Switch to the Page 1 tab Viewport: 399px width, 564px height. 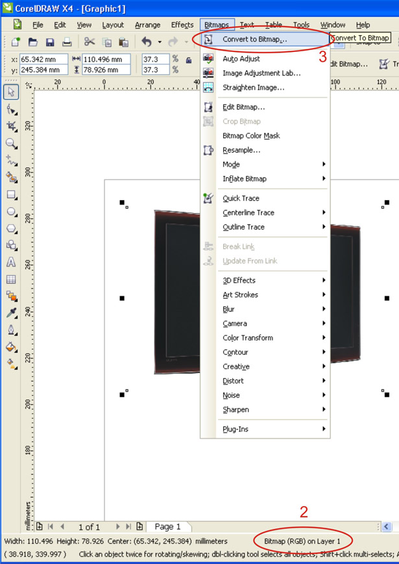point(167,526)
